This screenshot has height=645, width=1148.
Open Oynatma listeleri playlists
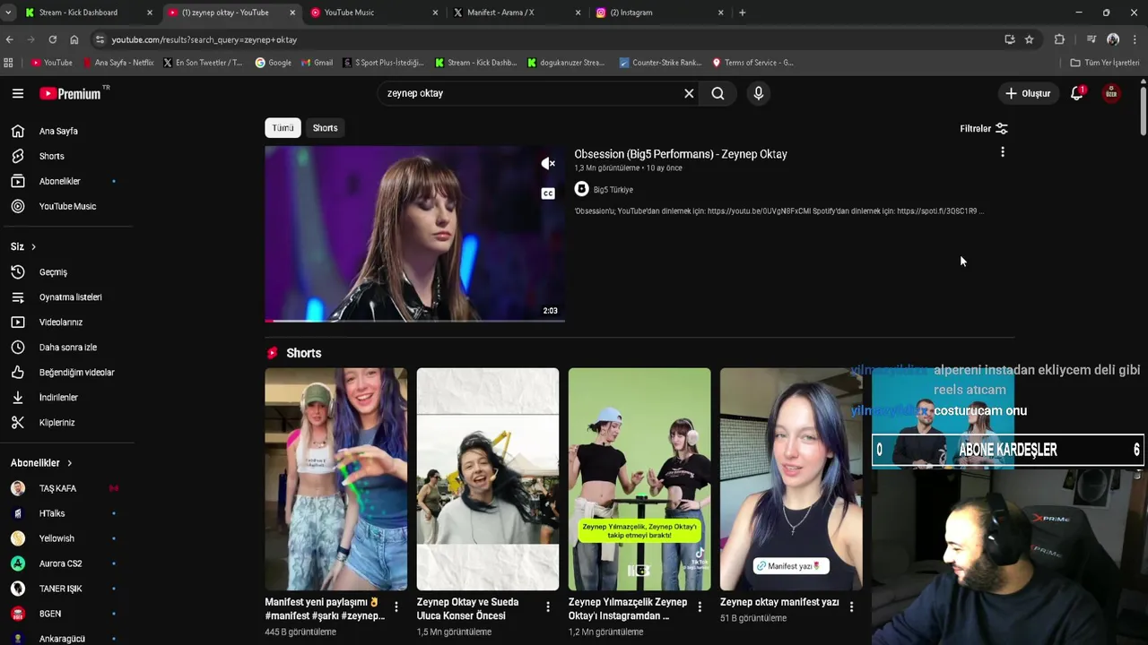(71, 297)
